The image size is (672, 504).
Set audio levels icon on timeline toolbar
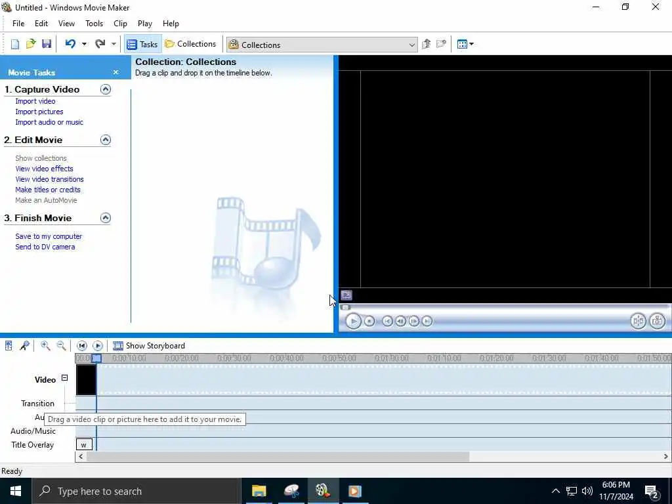[9, 345]
